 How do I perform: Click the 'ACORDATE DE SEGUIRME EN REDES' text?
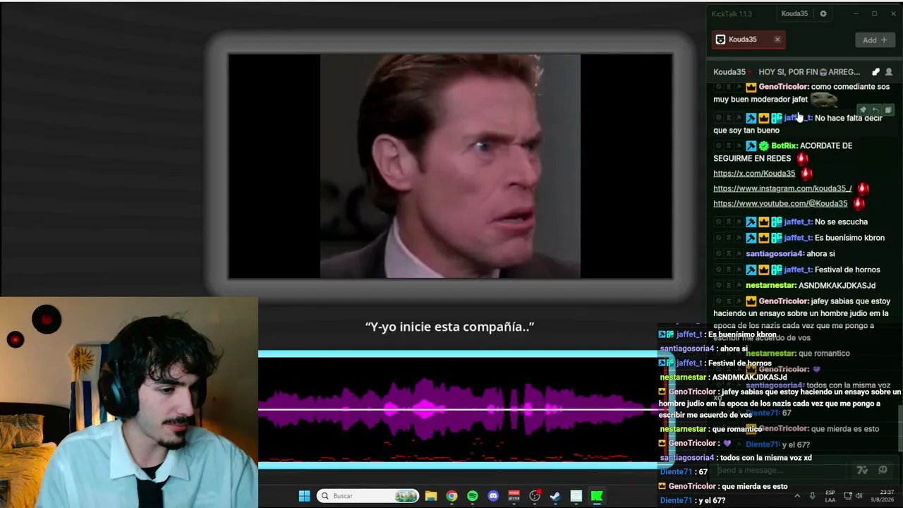[783, 152]
